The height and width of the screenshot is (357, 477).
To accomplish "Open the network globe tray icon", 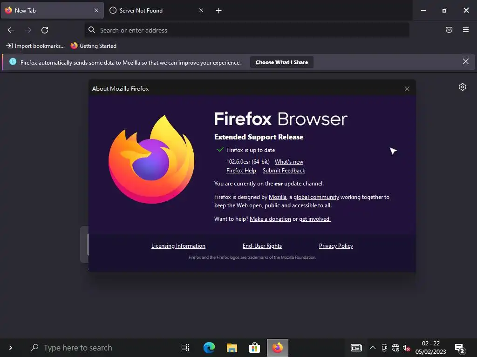I will click(x=395, y=348).
